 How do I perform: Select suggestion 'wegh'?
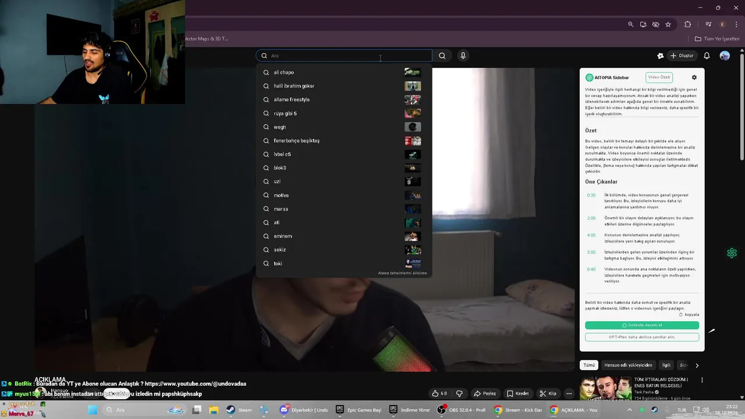click(x=344, y=127)
